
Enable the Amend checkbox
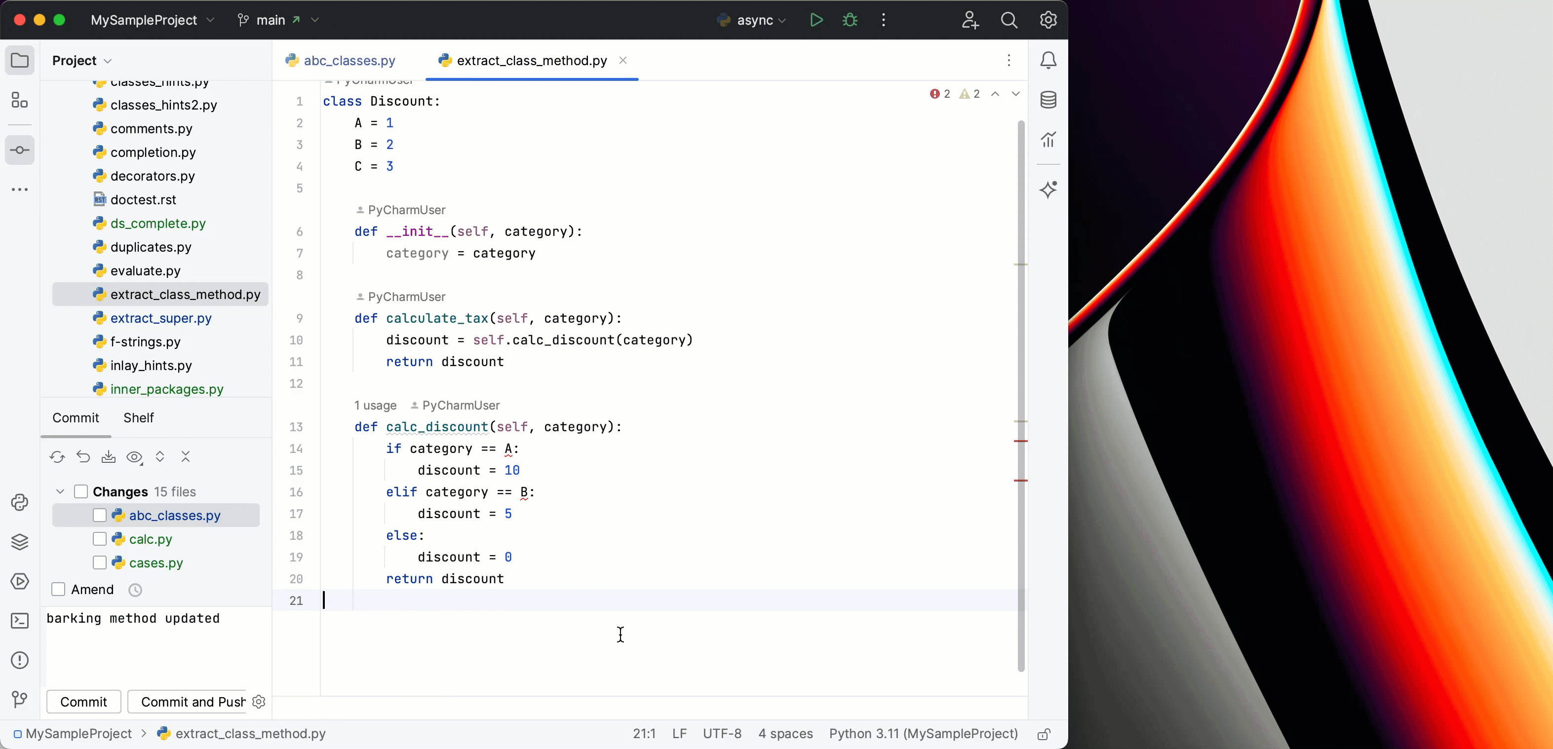58,589
